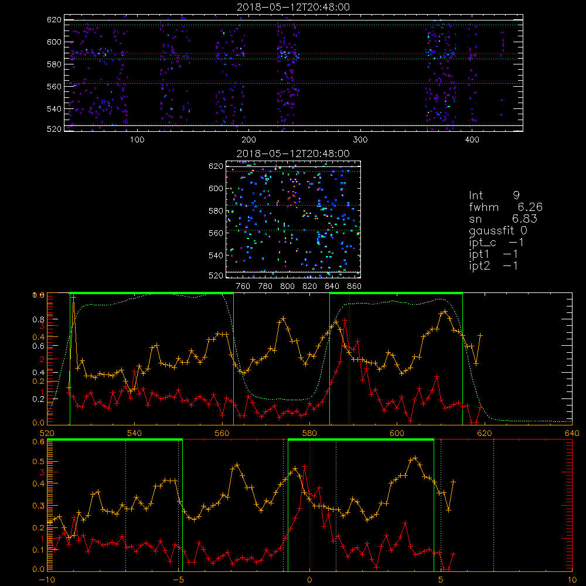Click the top plot title 2018-05-12T20:48:00
Viewport: 586px width, 586px height.
pyautogui.click(x=293, y=7)
